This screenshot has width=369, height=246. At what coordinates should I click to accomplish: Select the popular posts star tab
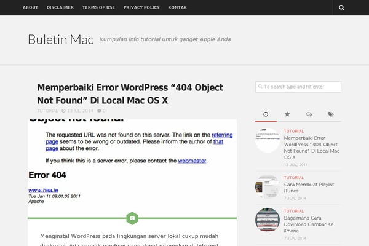click(287, 114)
